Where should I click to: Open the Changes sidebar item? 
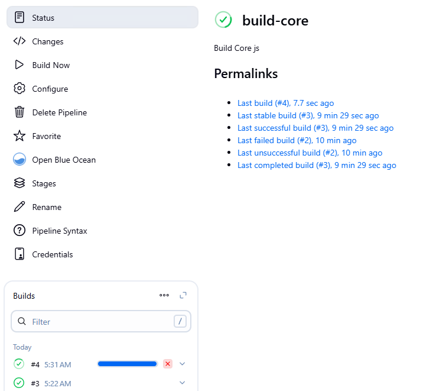[x=47, y=41]
